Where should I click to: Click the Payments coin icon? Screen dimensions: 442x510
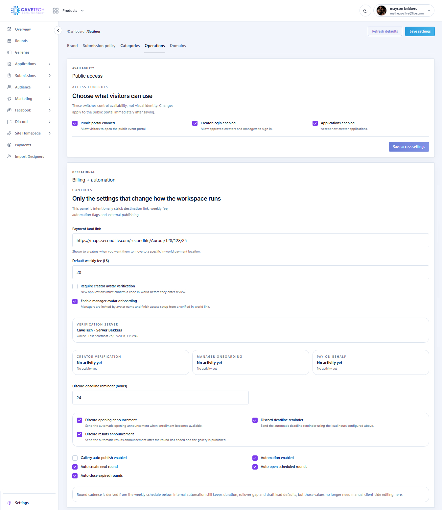click(9, 145)
